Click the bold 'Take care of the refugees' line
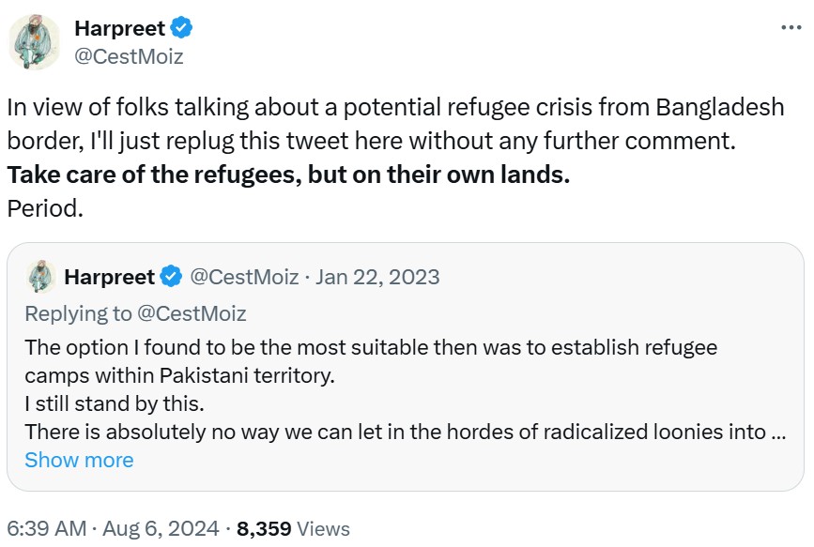The image size is (814, 547). [288, 175]
